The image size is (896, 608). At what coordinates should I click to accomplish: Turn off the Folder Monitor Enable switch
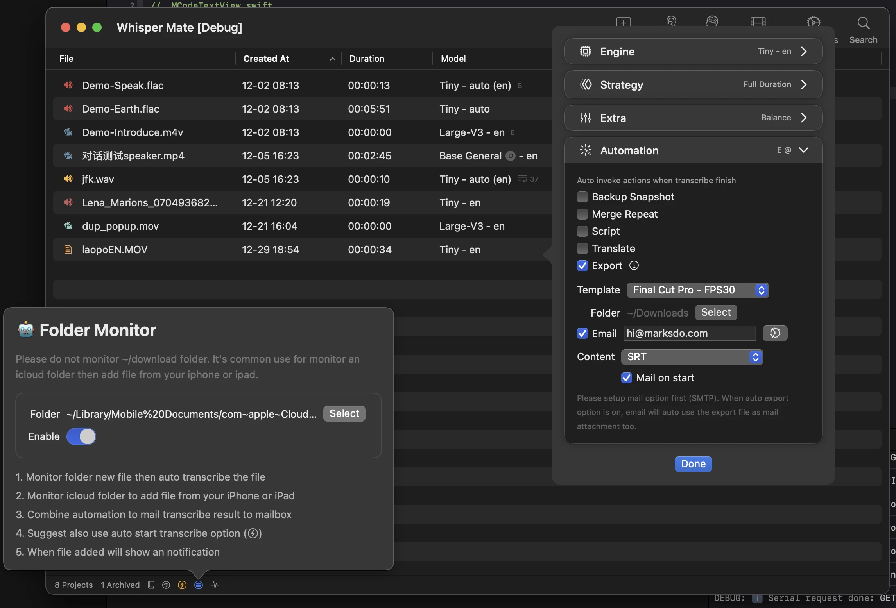[x=81, y=436]
